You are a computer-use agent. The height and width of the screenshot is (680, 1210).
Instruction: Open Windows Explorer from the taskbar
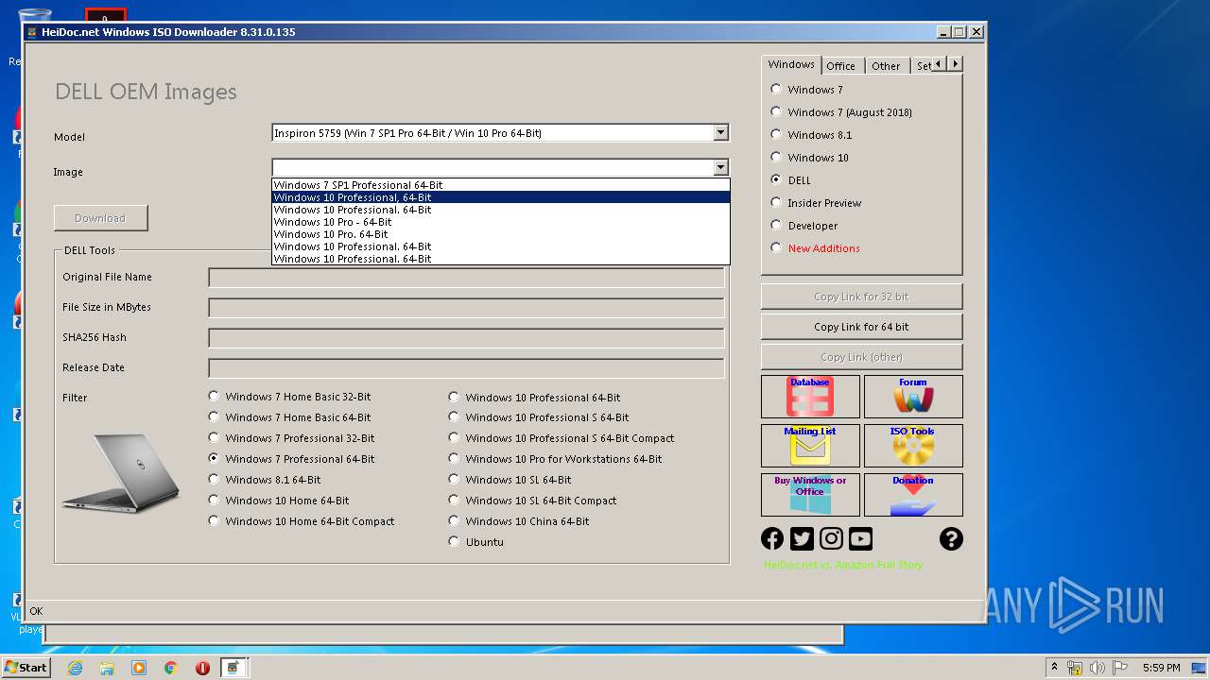[x=107, y=668]
